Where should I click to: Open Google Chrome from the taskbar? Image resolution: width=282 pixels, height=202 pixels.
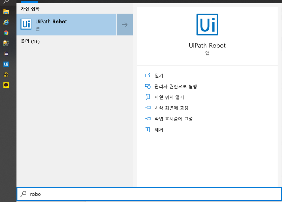pos(6,33)
